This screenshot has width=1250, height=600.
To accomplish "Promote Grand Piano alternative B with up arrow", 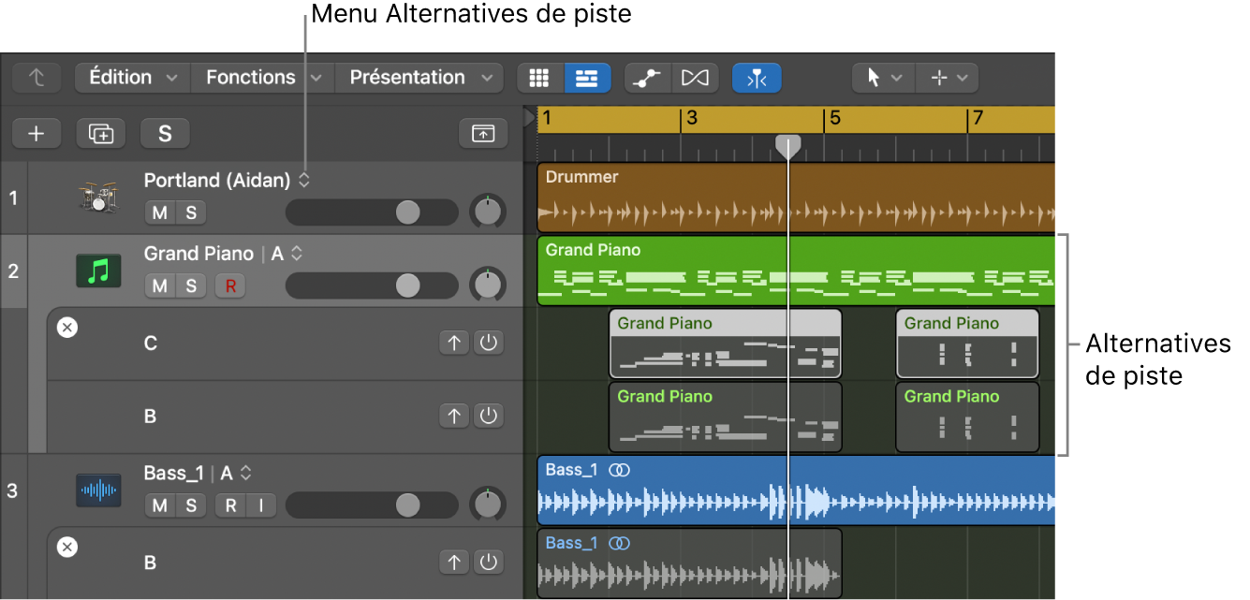I will [455, 416].
